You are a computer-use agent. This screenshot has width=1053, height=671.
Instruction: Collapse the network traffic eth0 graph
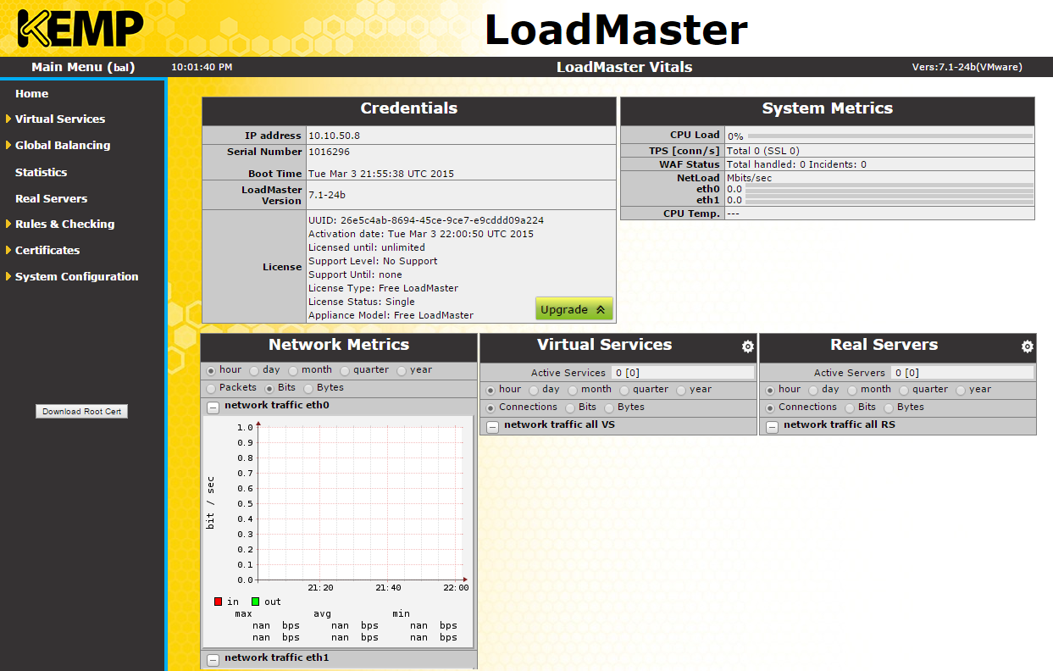[x=213, y=407]
